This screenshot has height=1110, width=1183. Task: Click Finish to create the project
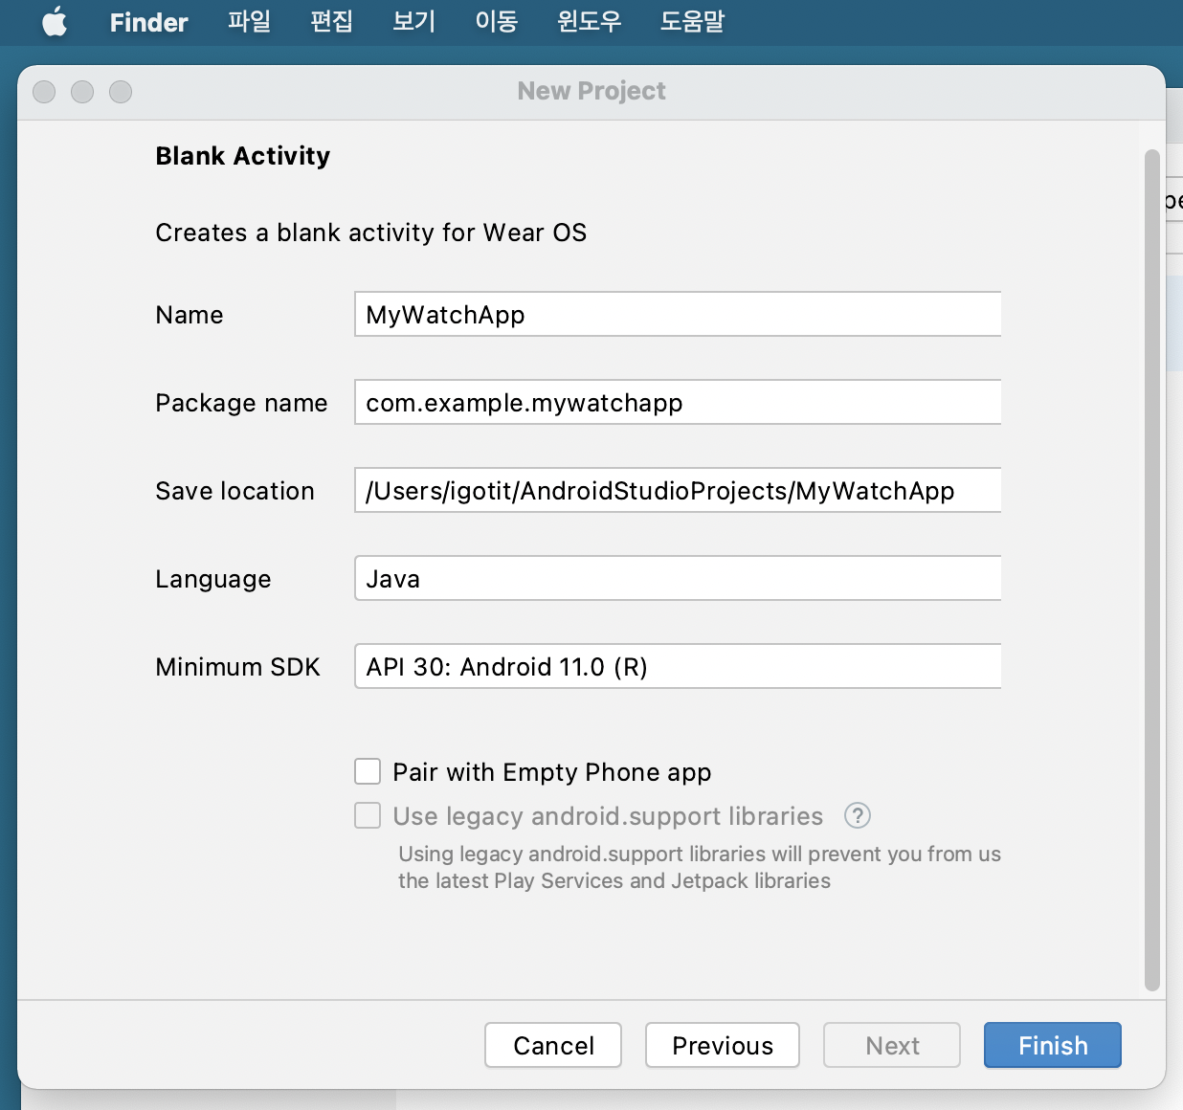pyautogui.click(x=1053, y=1045)
